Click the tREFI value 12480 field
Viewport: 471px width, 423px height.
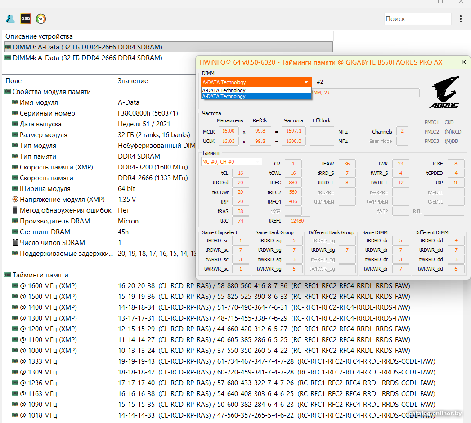pyautogui.click(x=297, y=221)
